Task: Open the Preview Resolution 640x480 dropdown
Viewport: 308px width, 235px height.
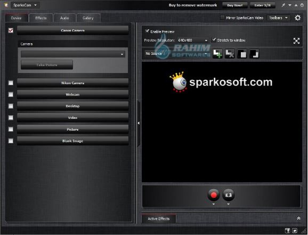Action: [192, 40]
